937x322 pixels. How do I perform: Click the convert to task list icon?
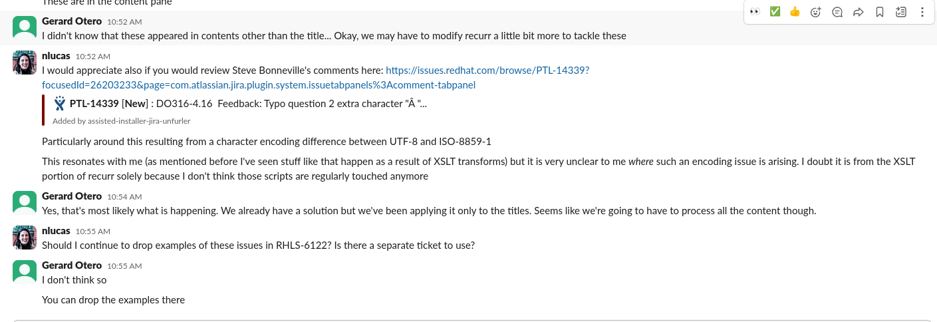901,12
